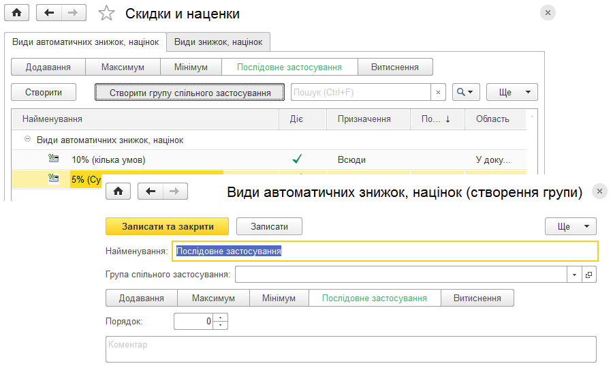Click open-item icon beside group field
Viewport: 613px width, 368px height.
tap(588, 275)
